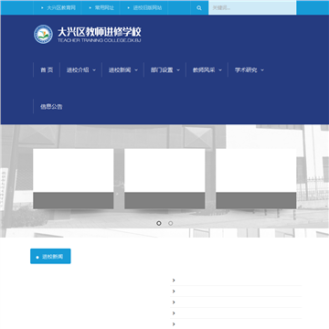This screenshot has height=329, width=329.
Task: Open the rightmost carousel card thumbnail
Action: click(256, 179)
